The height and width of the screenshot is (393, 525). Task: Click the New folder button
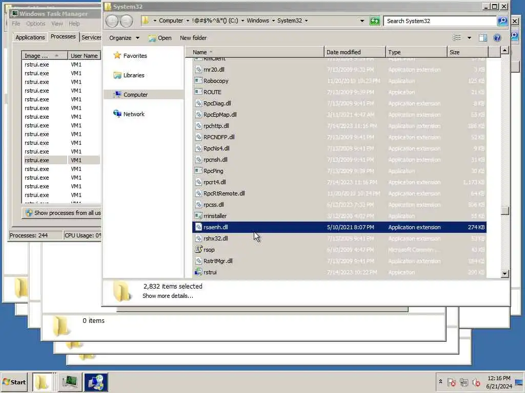[193, 38]
